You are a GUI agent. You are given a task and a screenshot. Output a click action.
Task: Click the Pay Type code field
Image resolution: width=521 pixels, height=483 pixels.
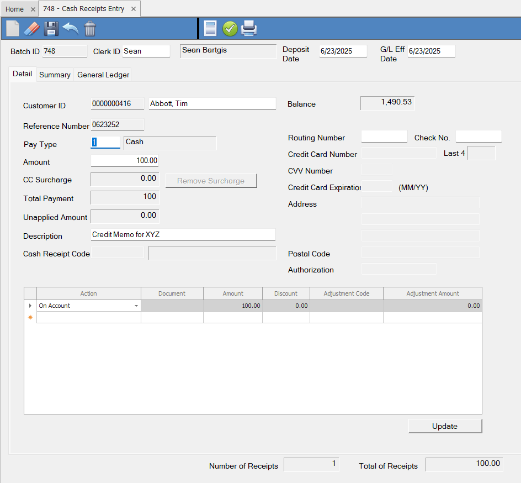(105, 143)
